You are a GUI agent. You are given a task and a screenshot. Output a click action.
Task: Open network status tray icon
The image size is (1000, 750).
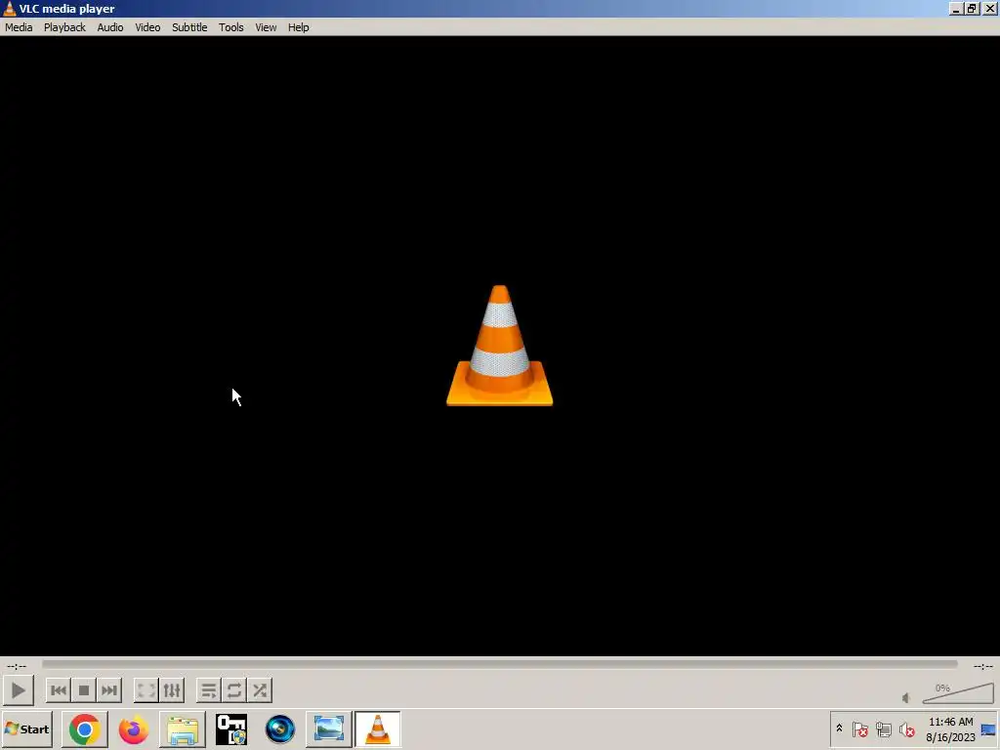pyautogui.click(x=883, y=729)
